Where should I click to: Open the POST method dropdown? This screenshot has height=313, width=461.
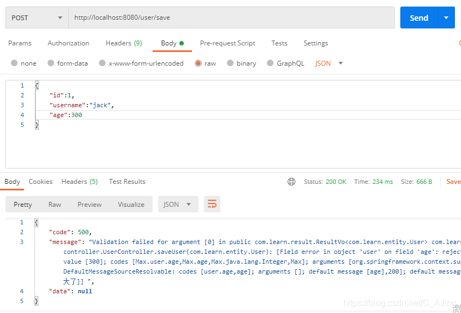(x=37, y=18)
